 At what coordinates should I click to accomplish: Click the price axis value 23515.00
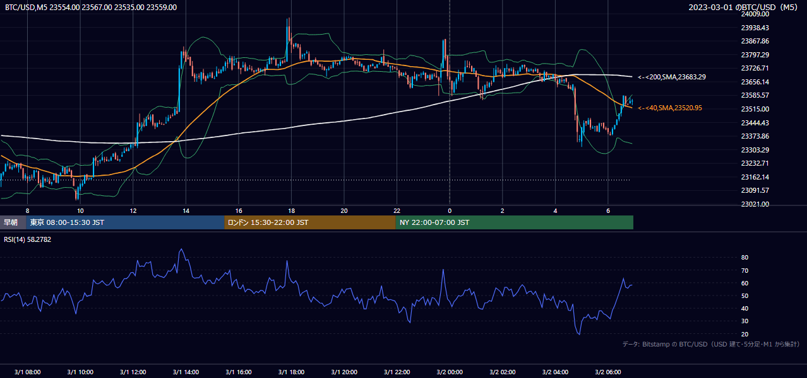755,109
